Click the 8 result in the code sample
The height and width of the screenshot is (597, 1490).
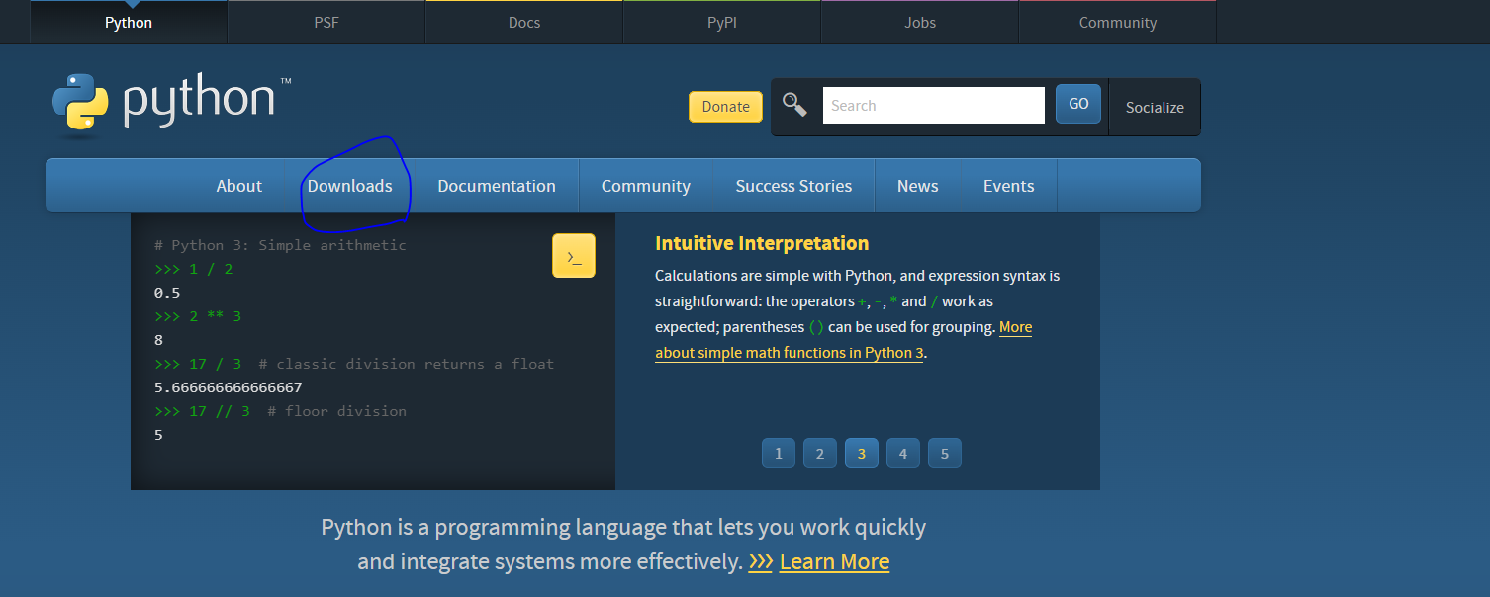pos(158,340)
